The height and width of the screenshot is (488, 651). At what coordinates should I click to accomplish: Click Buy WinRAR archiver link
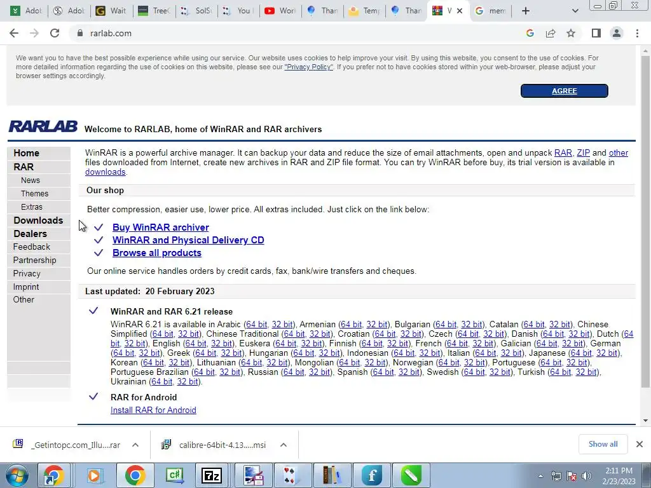tap(161, 227)
